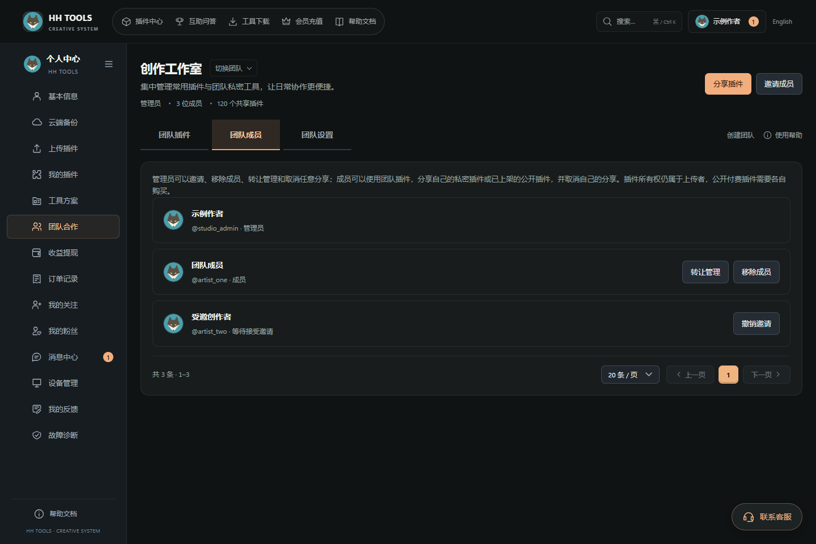Viewport: 816px width, 544px height.
Task: Click the 上传插件 upload icon
Action: (x=37, y=148)
